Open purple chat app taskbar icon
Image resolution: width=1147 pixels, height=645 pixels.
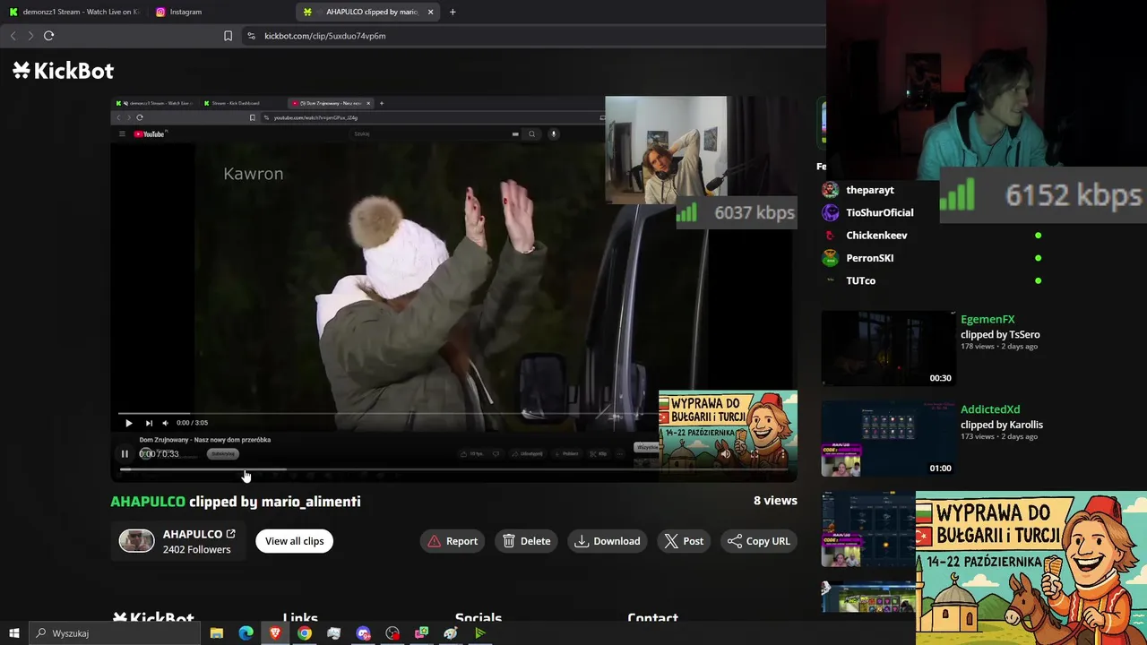(x=363, y=633)
